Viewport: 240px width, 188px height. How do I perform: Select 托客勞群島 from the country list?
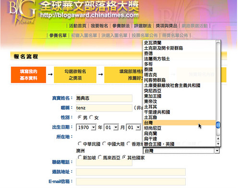coord(179,80)
